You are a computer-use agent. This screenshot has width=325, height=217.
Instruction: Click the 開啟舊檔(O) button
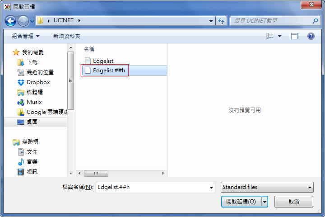point(241,202)
